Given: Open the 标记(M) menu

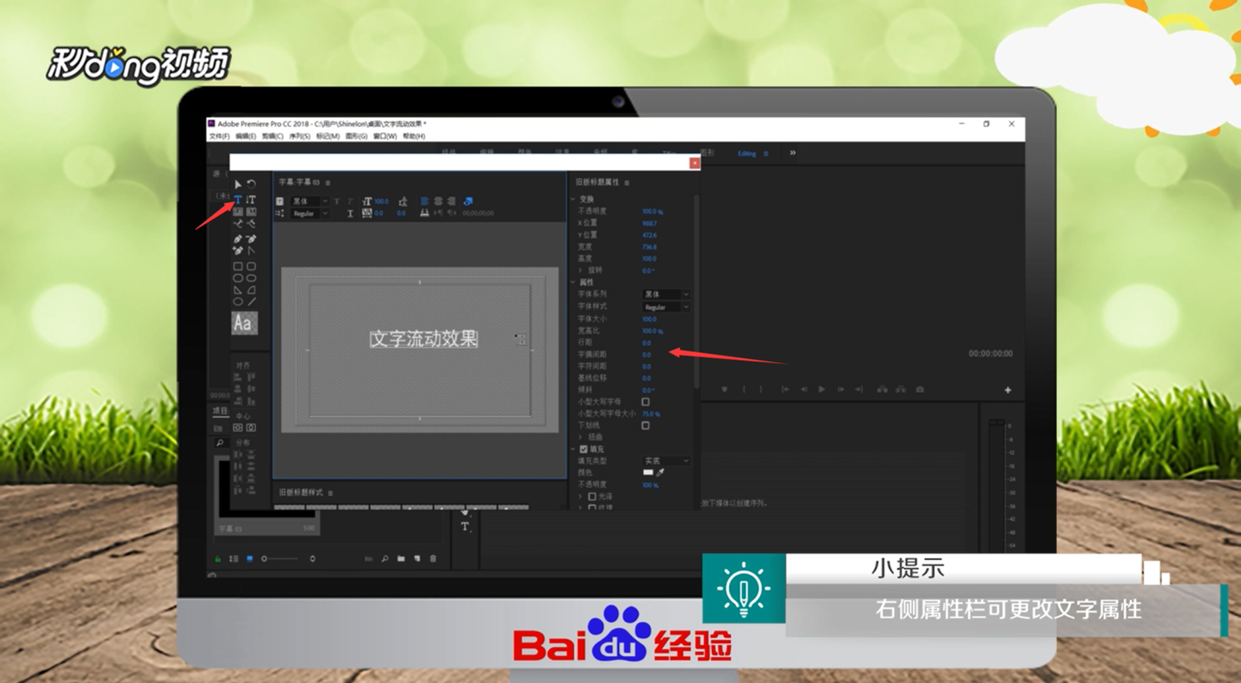Looking at the screenshot, I should click(x=328, y=137).
